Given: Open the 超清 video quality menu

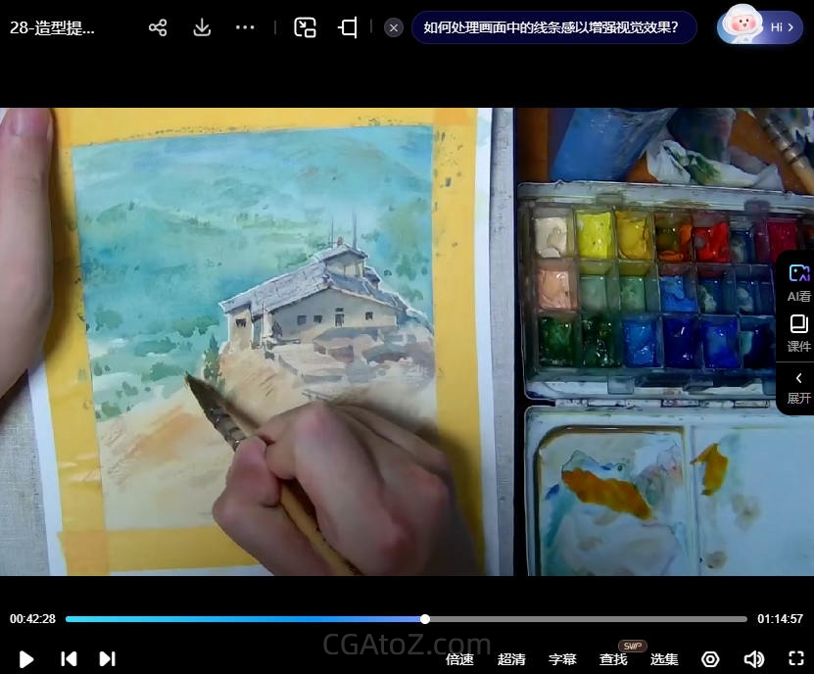Looking at the screenshot, I should (511, 659).
